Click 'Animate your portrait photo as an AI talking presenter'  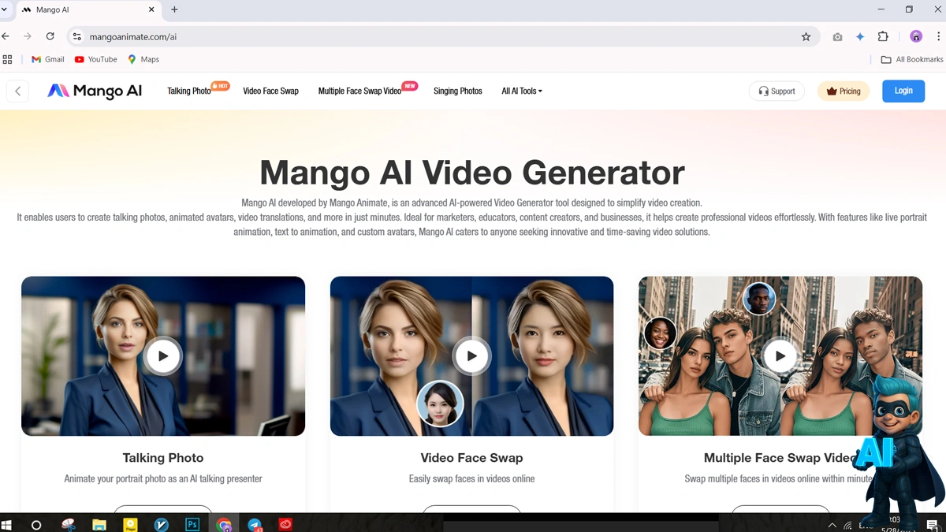(163, 478)
